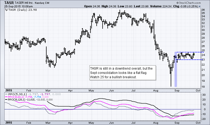This screenshot has width=210, height=125.
Task: Click the 'Last 23.98' value
Action: click(141, 6)
